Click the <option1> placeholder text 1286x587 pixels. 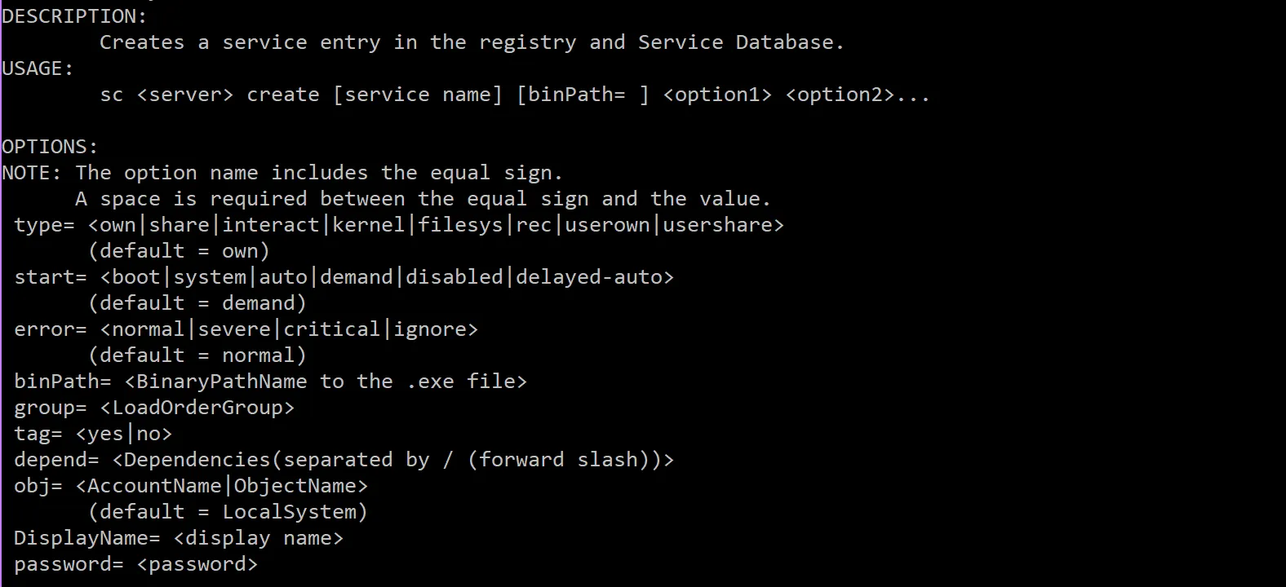pos(717,95)
